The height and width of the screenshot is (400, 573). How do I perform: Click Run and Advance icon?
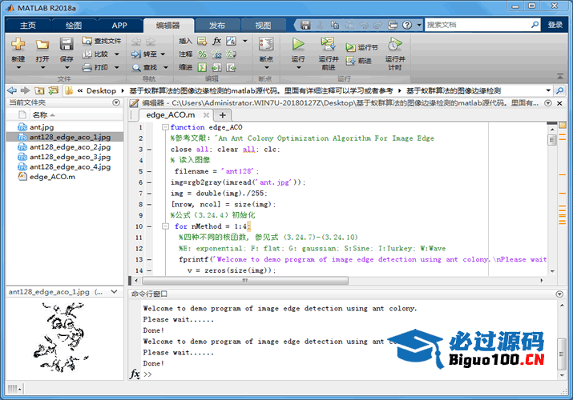click(328, 44)
